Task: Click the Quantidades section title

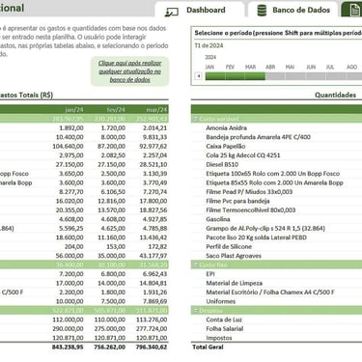Action: pyautogui.click(x=335, y=95)
